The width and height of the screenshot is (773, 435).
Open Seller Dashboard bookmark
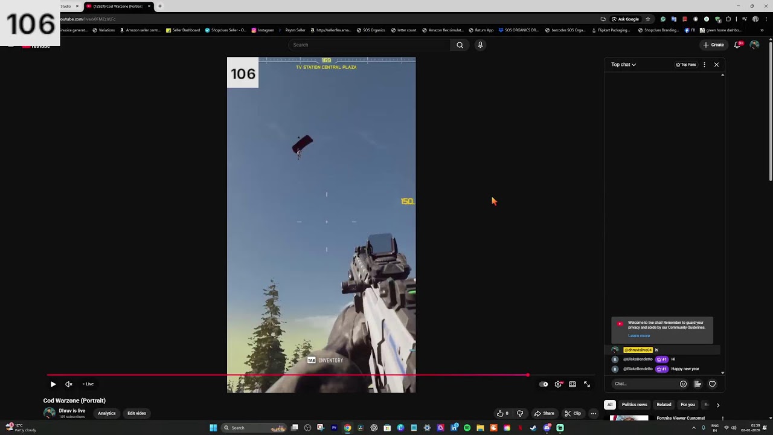click(183, 30)
